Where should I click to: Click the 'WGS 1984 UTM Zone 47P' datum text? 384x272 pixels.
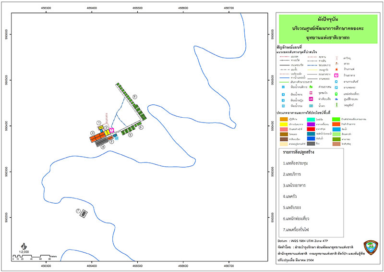click(309, 241)
